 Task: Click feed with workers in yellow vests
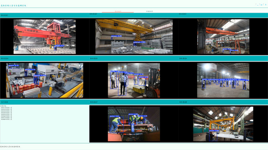point(134,124)
